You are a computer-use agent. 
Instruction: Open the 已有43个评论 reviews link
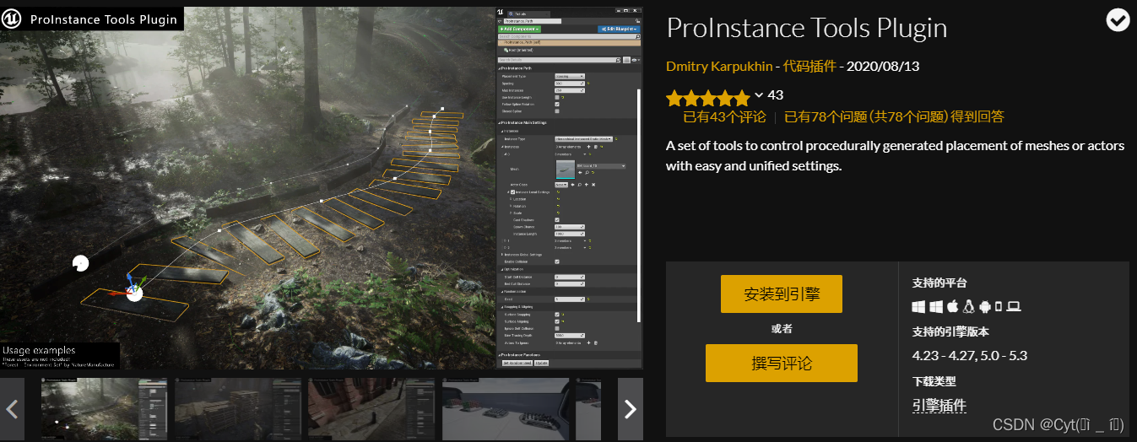[724, 117]
